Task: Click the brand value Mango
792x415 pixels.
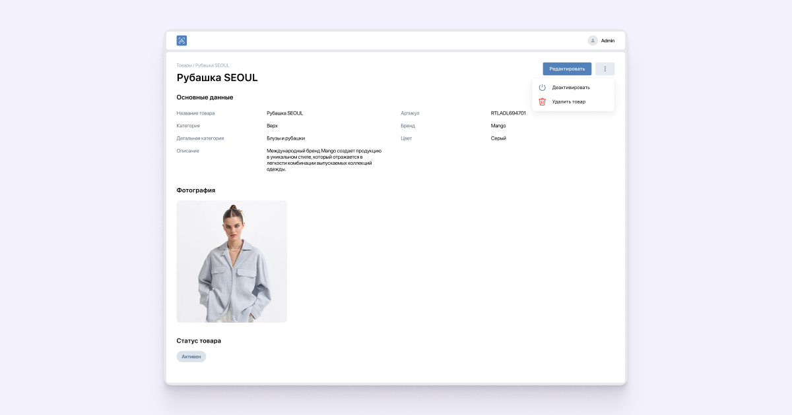Action: pos(498,126)
